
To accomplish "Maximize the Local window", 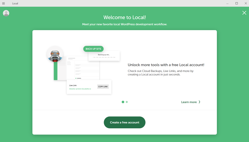I will 237,3.
